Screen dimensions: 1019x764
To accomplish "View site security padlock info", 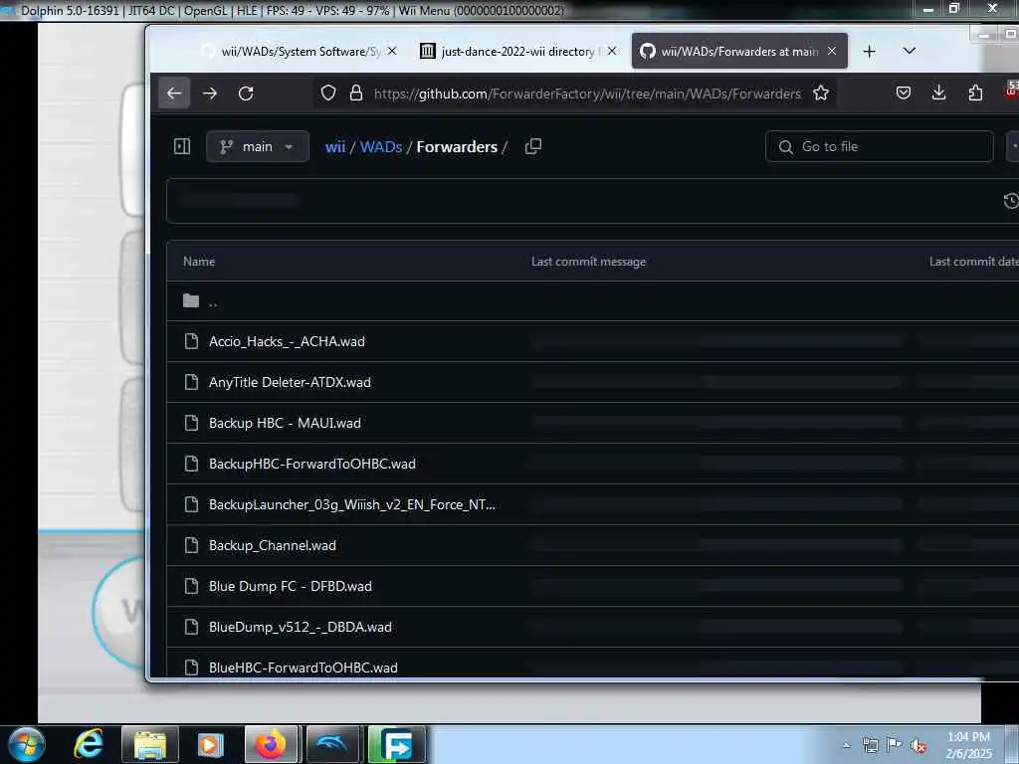I will click(356, 94).
